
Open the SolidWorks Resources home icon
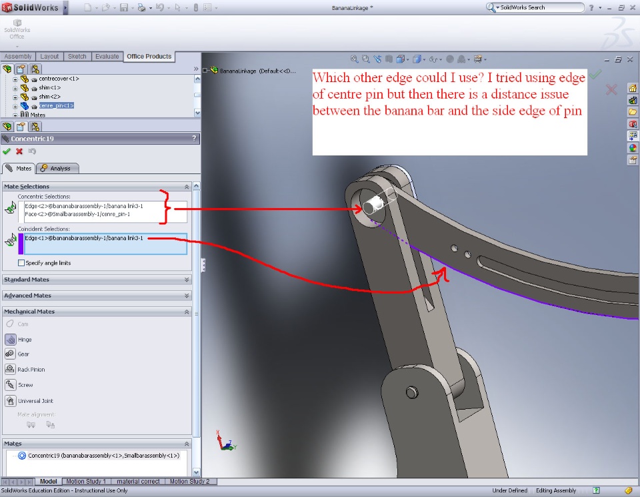[x=632, y=88]
